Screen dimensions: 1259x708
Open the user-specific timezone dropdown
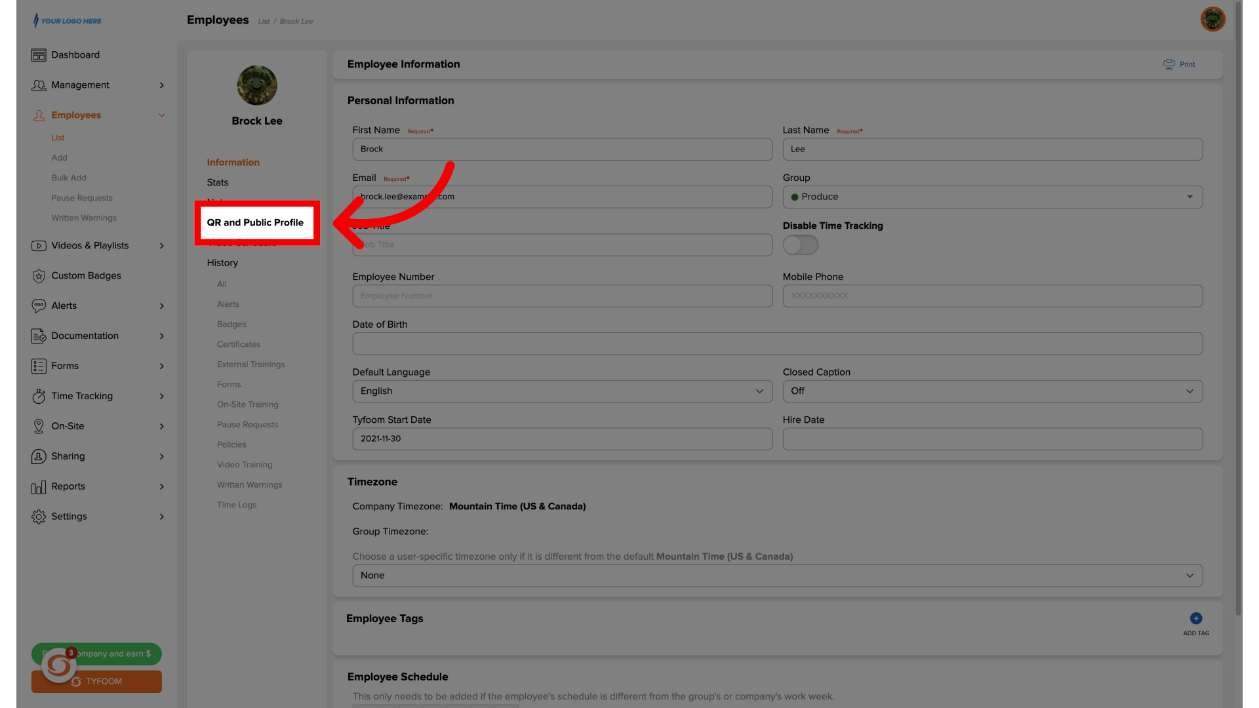(x=777, y=576)
